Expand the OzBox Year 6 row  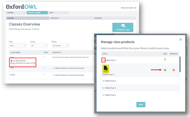[103, 95]
